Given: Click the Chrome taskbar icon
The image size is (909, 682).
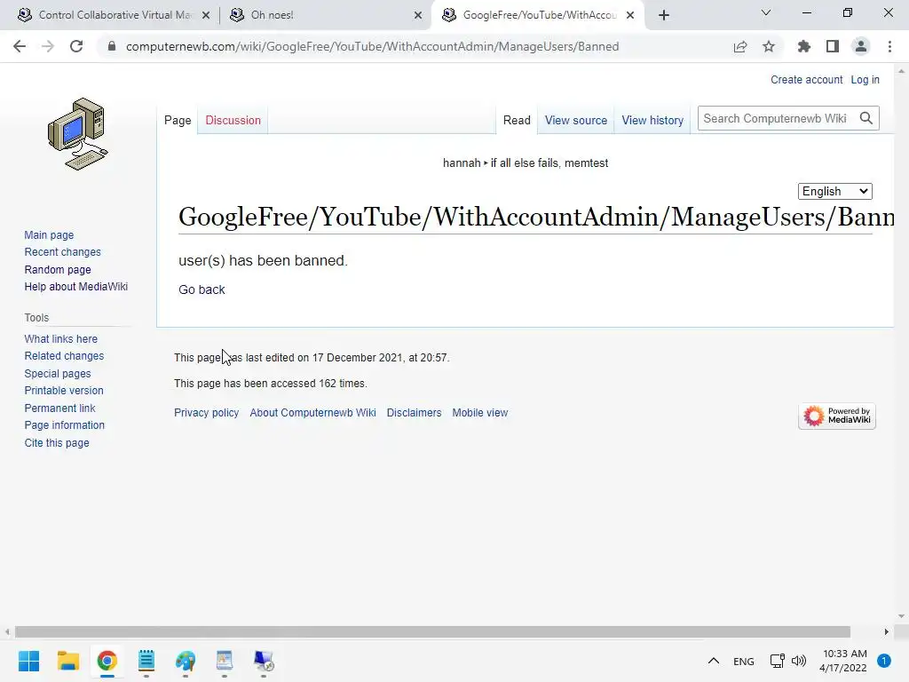Looking at the screenshot, I should [x=107, y=661].
